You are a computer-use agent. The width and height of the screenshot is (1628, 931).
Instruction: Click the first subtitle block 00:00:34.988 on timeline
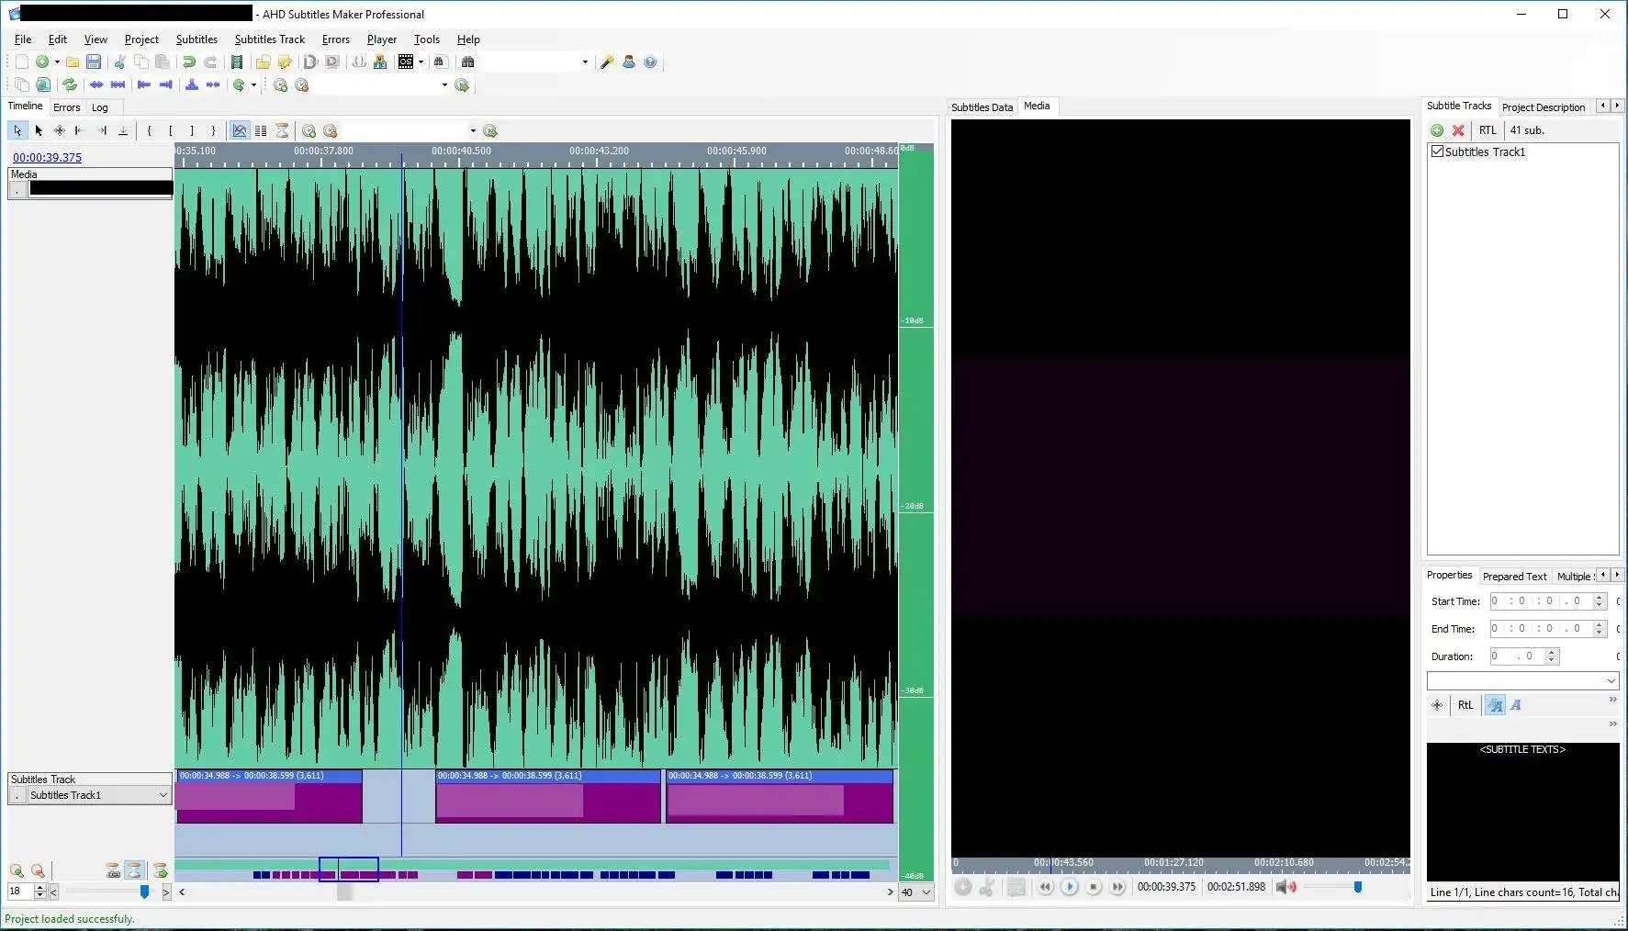click(269, 796)
